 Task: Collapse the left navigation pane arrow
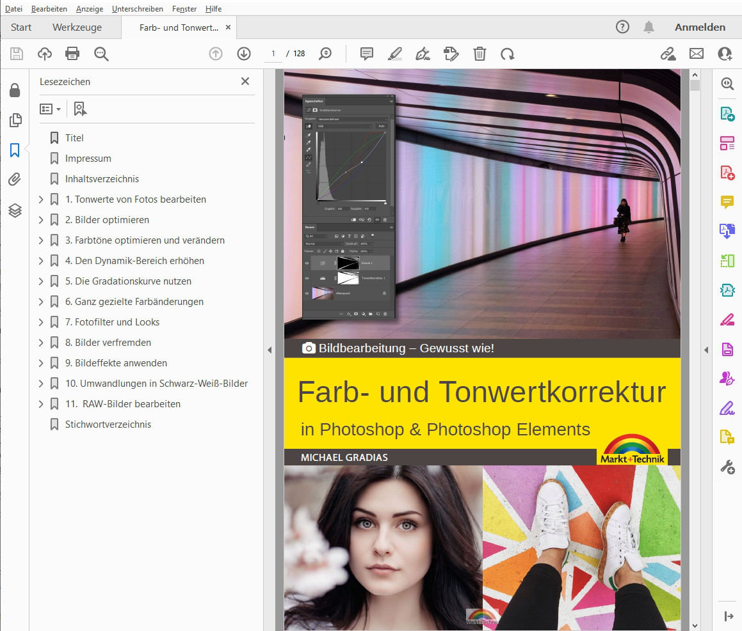coord(270,350)
